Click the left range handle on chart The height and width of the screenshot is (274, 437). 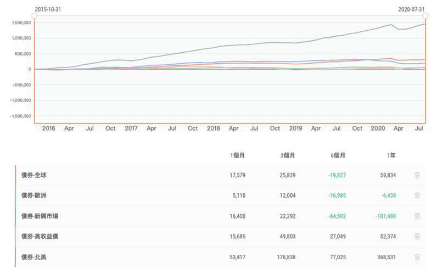coord(35,16)
